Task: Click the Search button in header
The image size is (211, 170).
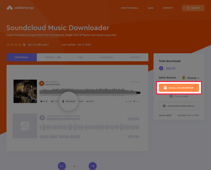Action: click(193, 8)
